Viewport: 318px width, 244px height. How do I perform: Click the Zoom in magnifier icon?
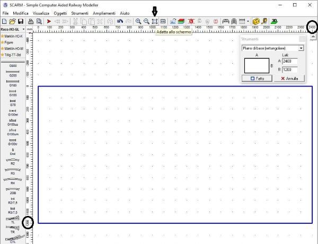[x=138, y=21]
